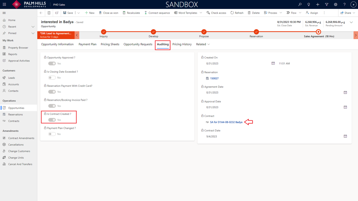Expand the Recent section chevron
The width and height of the screenshot is (358, 201).
[x=33, y=27]
